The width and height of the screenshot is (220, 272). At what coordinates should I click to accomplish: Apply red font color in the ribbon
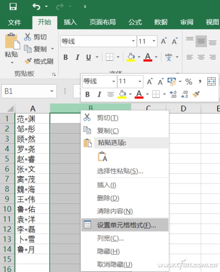148,57
